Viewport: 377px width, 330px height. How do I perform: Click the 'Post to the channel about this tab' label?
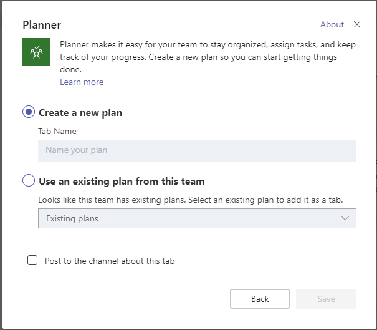[110, 261]
